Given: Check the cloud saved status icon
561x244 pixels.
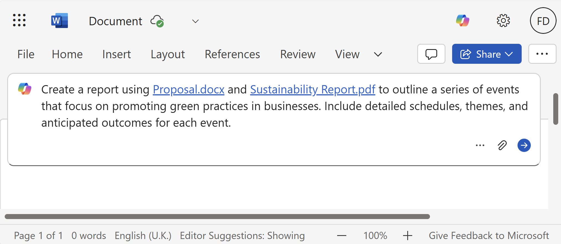Looking at the screenshot, I should 157,21.
